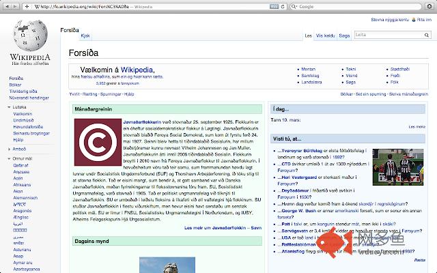The image size is (437, 273).
Task: Open the Heri Vesturgaard link
Action: (299, 177)
